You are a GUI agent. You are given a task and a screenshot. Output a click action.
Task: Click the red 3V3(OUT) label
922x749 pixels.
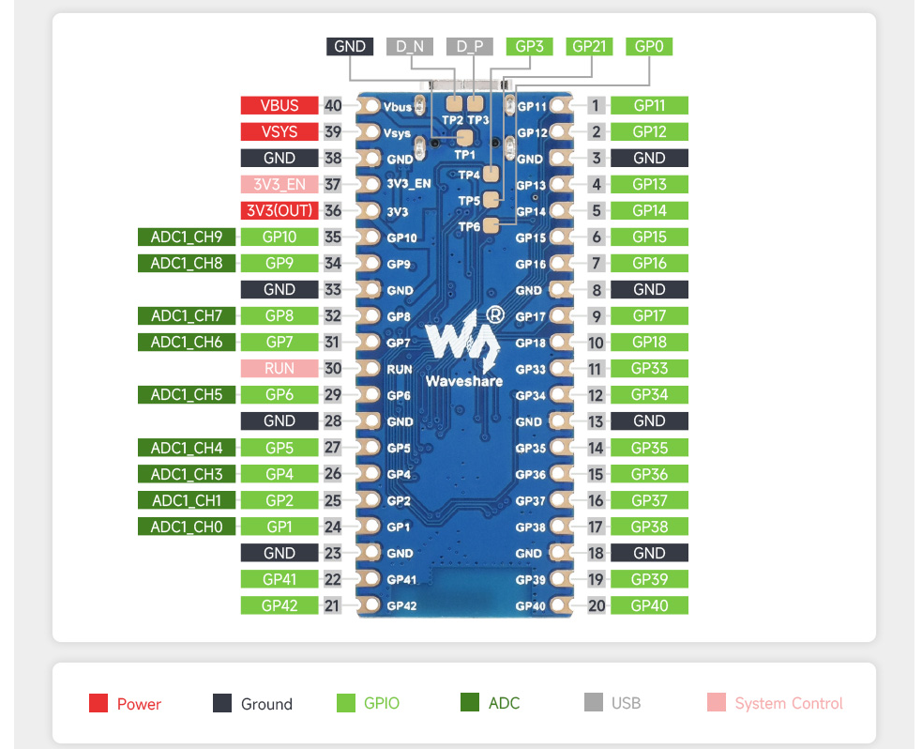click(280, 210)
